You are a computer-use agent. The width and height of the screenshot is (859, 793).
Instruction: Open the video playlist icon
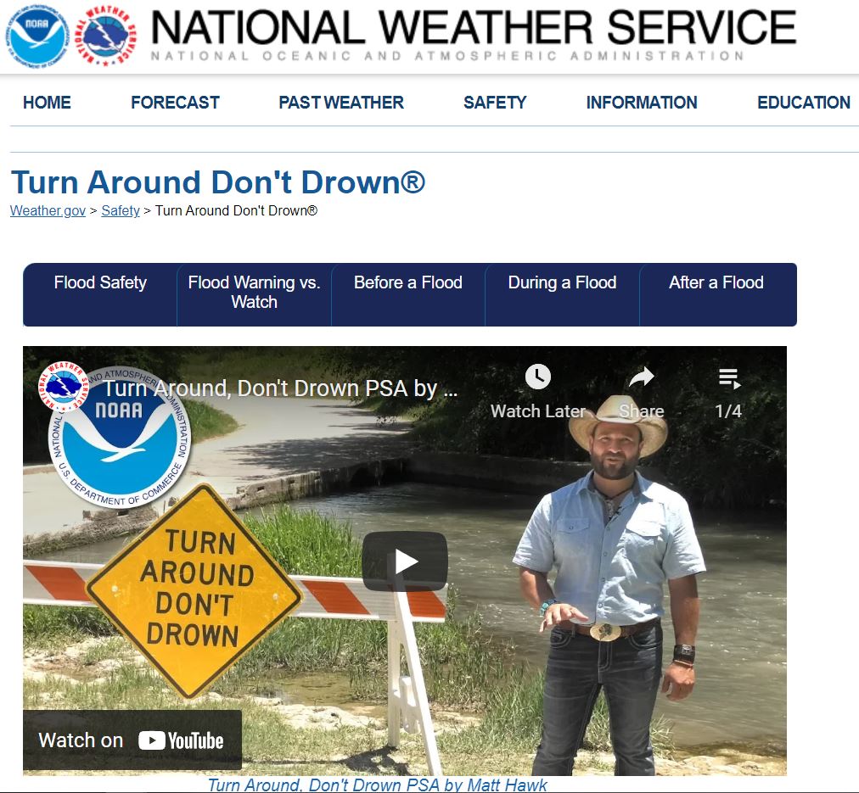tap(729, 379)
